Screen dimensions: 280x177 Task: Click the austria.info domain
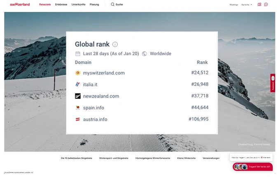[x=95, y=119]
